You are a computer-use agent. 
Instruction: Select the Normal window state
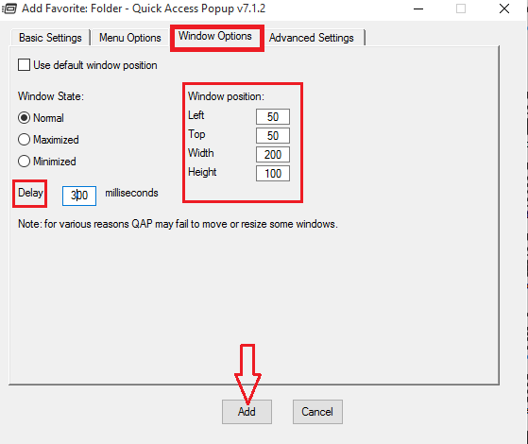pos(24,118)
